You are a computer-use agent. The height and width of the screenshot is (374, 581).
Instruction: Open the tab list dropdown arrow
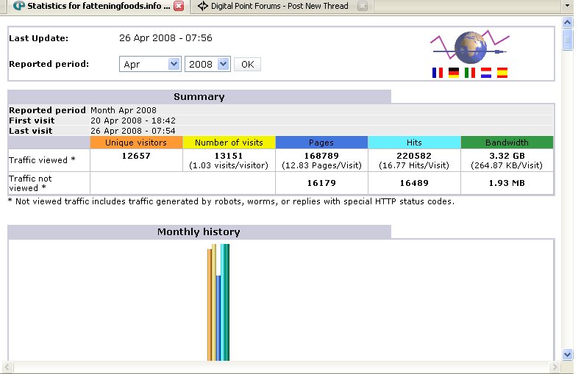[x=567, y=6]
